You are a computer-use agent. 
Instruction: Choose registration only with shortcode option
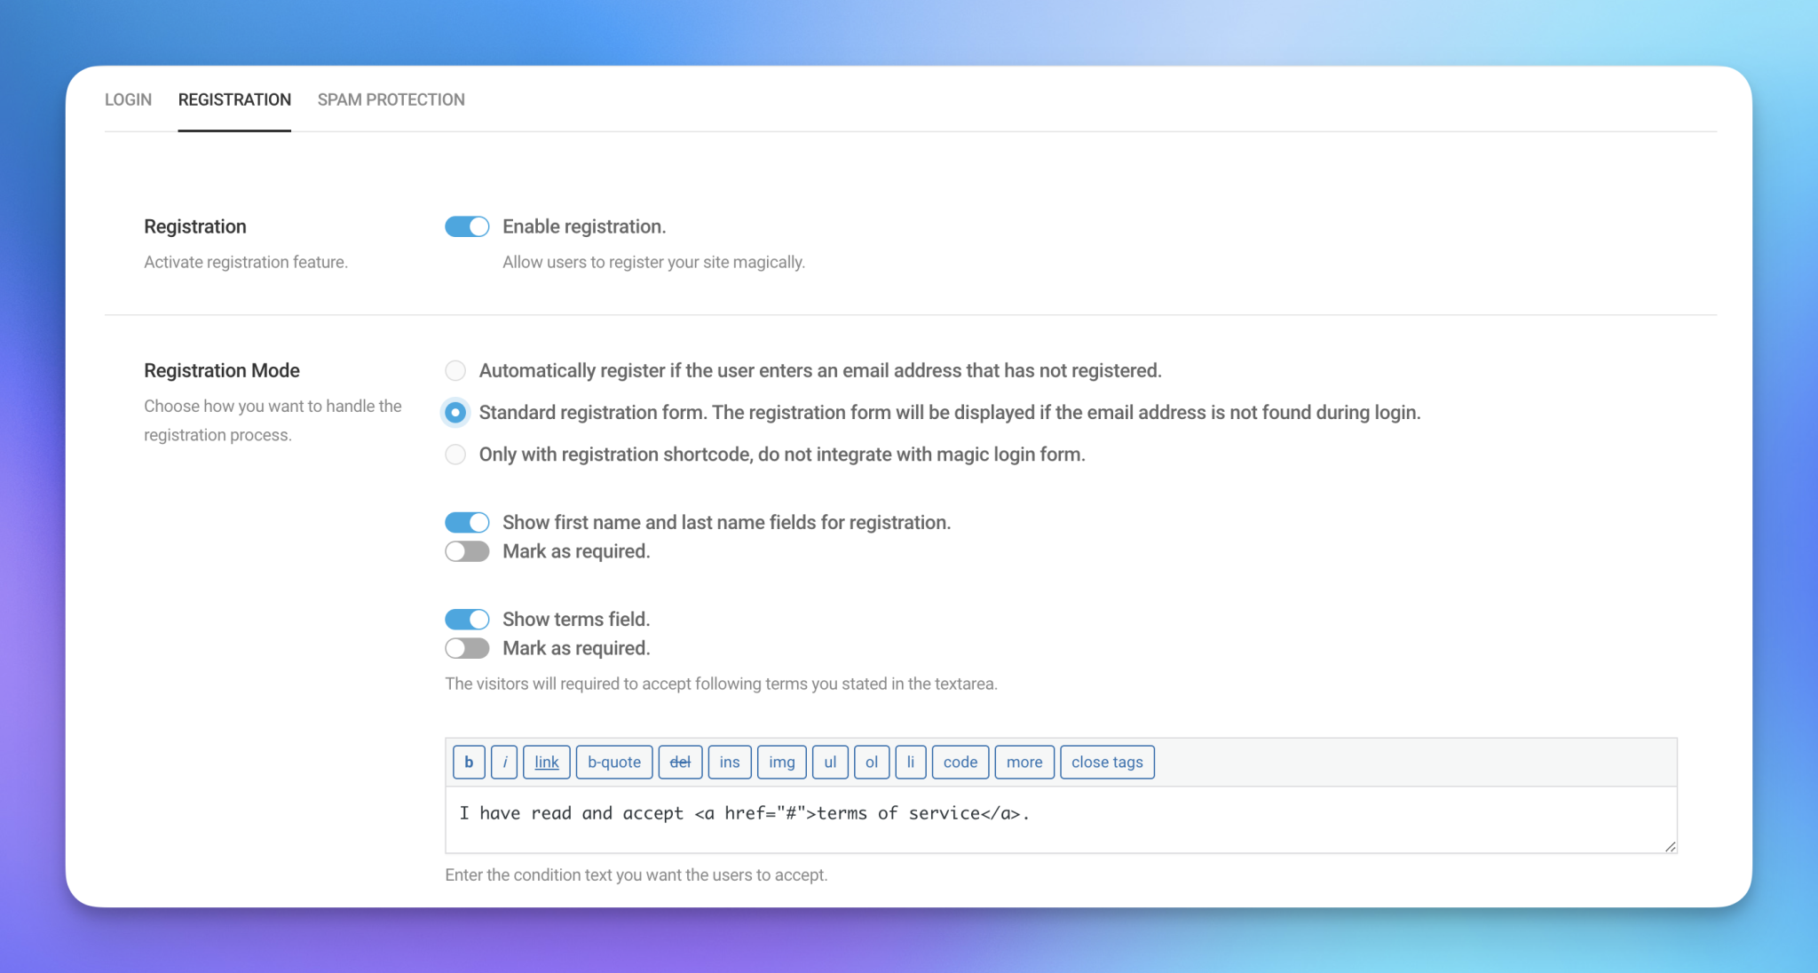(455, 455)
